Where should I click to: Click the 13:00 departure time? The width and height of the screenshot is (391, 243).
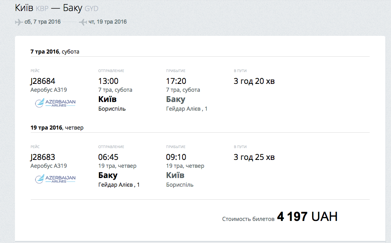click(108, 81)
